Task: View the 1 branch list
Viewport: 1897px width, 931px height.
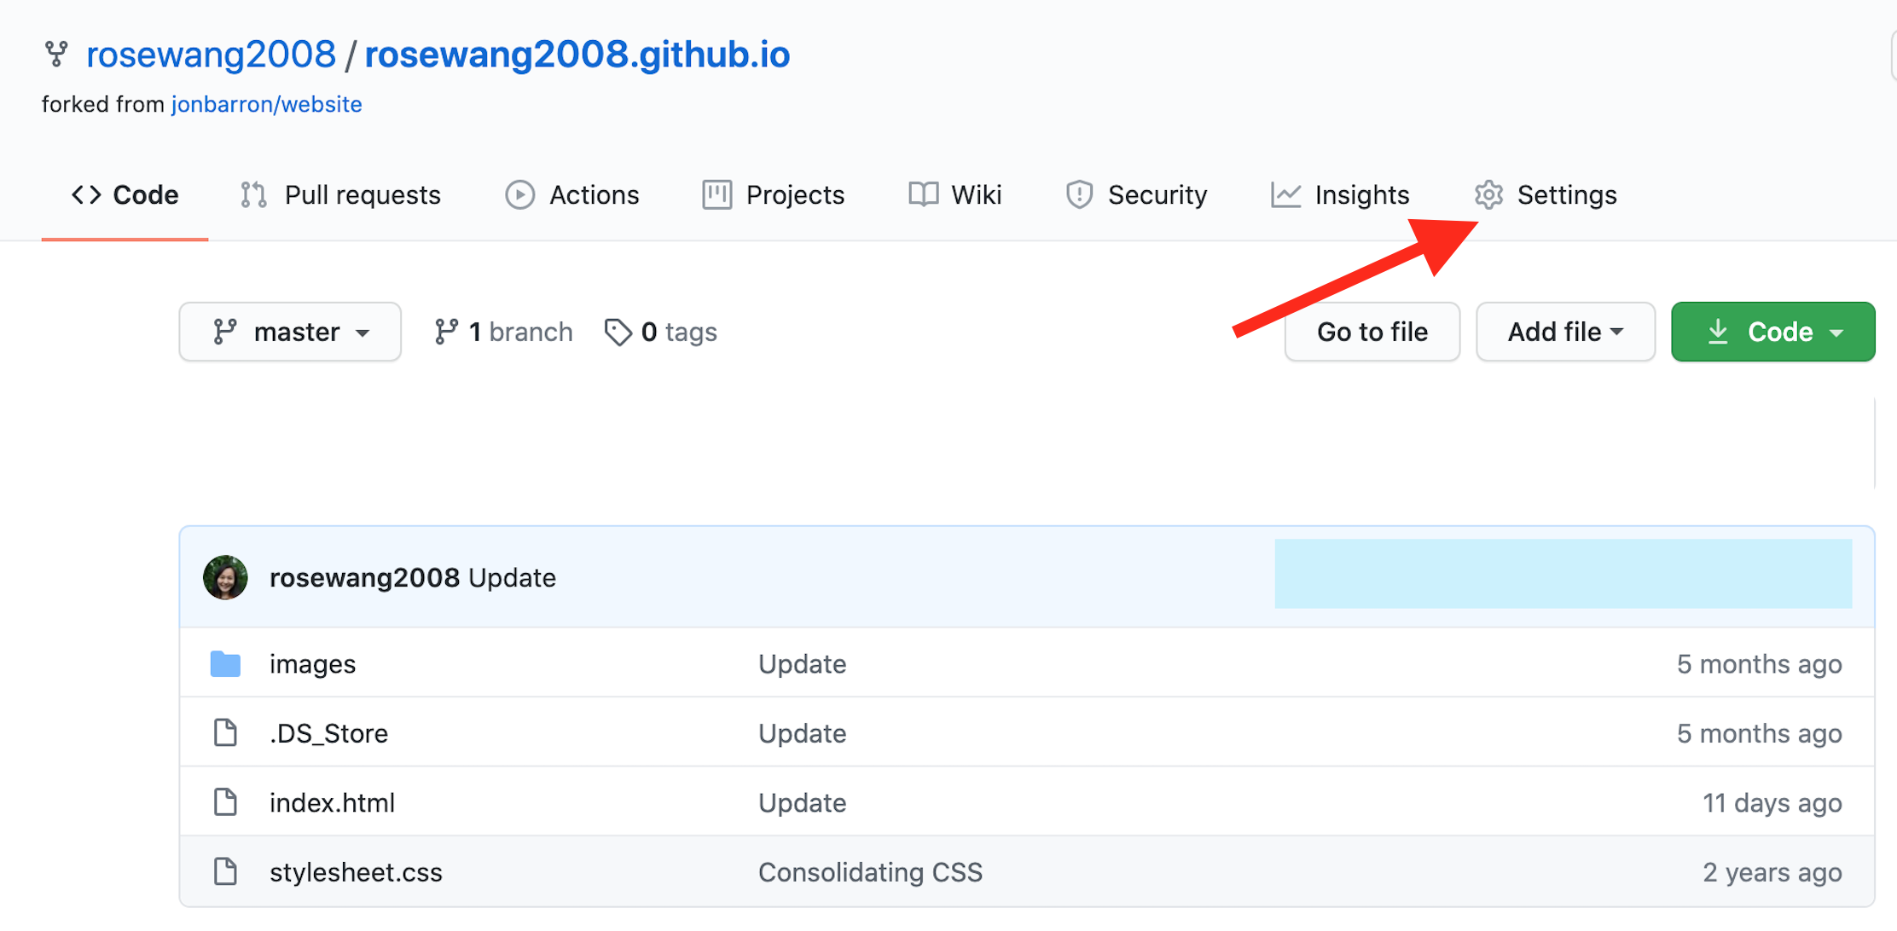Action: pyautogui.click(x=503, y=332)
